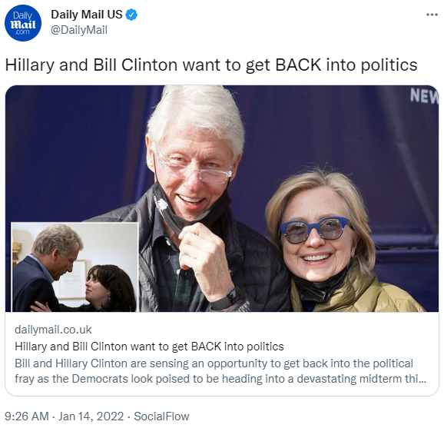Open the card headline below the domain

149,347
